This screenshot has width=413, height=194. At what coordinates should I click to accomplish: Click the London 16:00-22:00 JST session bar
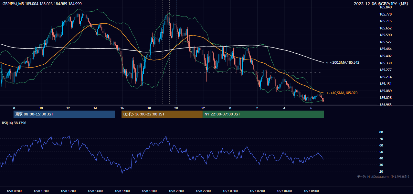(162, 114)
